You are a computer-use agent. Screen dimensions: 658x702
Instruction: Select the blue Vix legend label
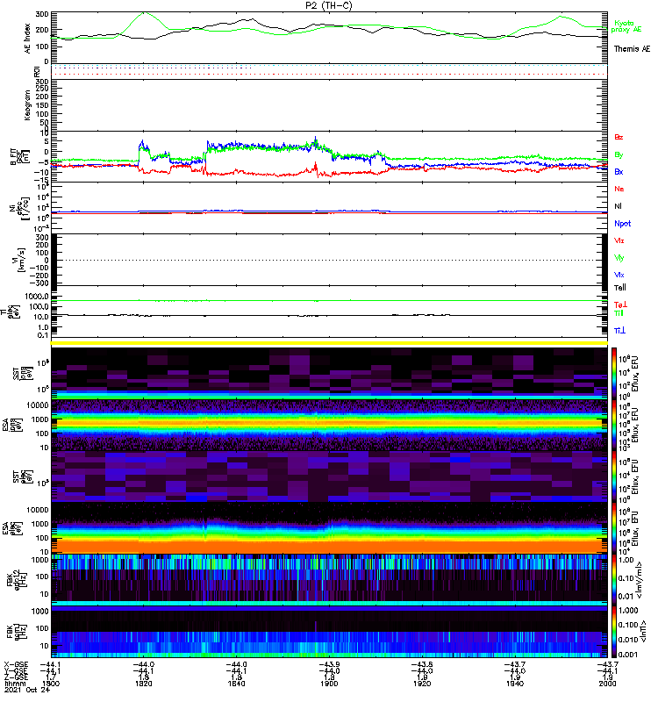pos(619,275)
